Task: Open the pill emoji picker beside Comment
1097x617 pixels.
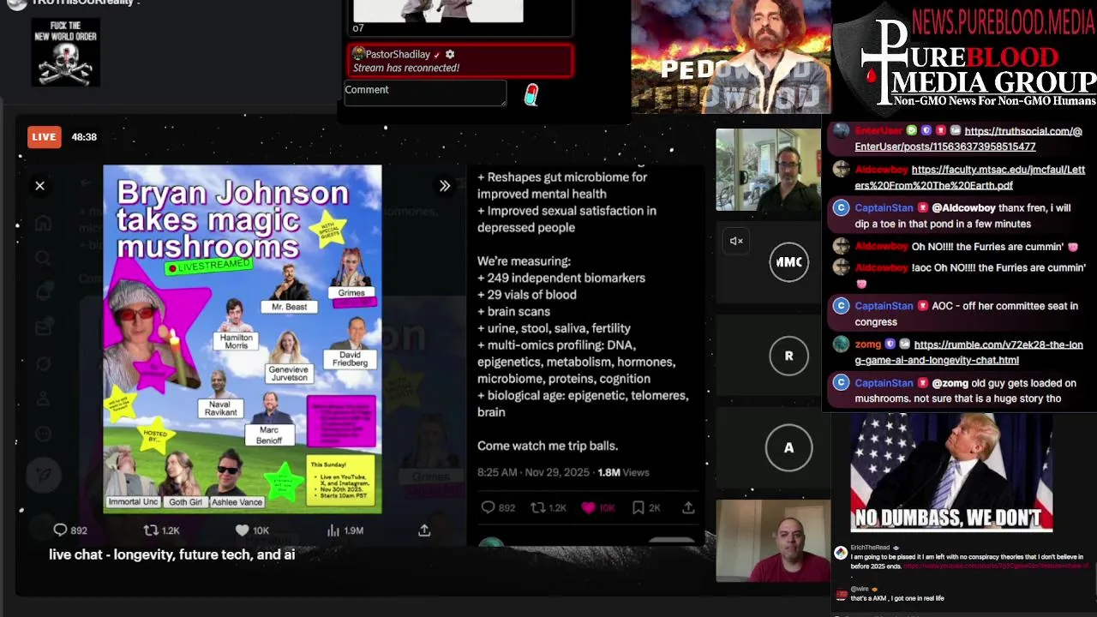Action: point(531,94)
